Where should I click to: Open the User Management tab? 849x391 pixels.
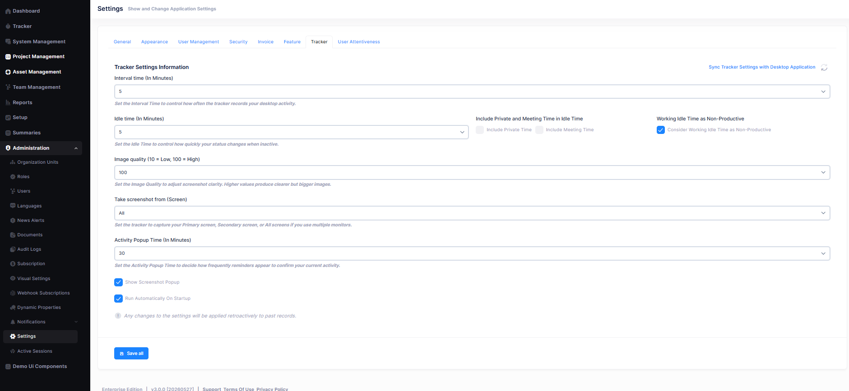(199, 42)
